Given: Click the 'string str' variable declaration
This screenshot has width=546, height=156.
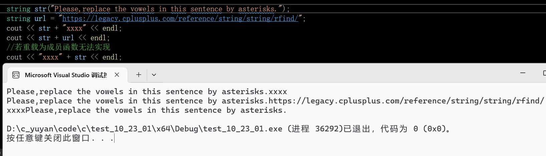Looking at the screenshot, I should point(26,9).
